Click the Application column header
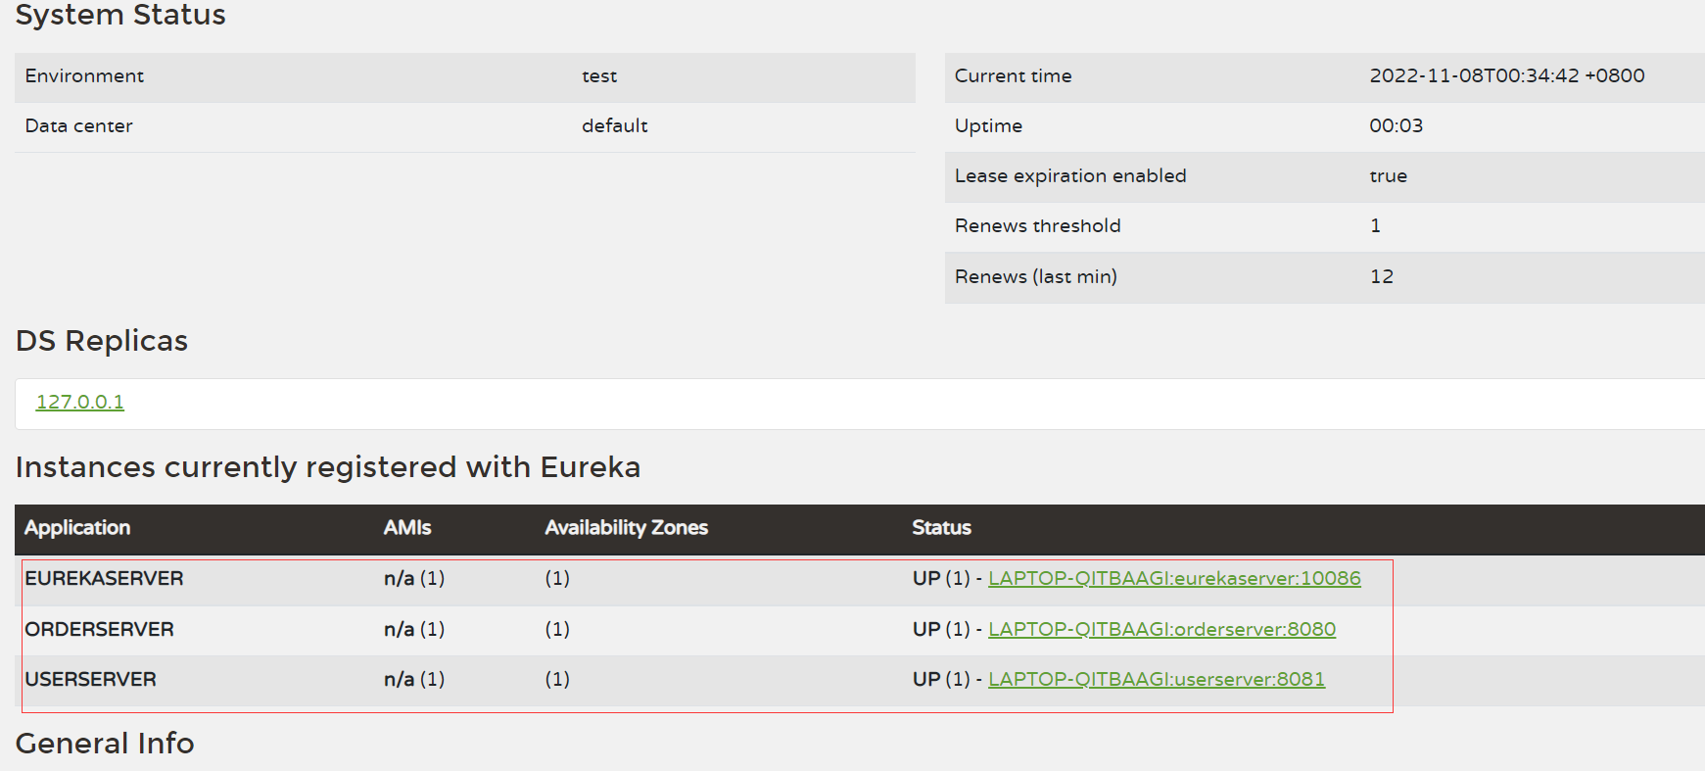This screenshot has height=771, width=1705. point(77,527)
